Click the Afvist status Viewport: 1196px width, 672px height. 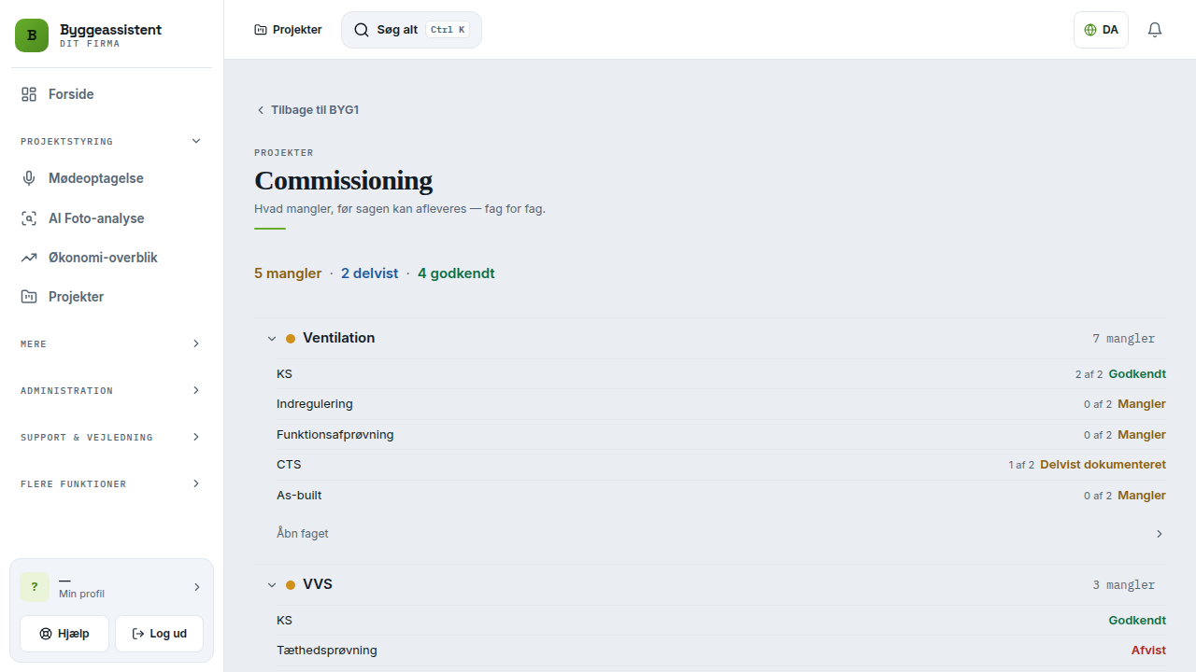pyautogui.click(x=1148, y=651)
